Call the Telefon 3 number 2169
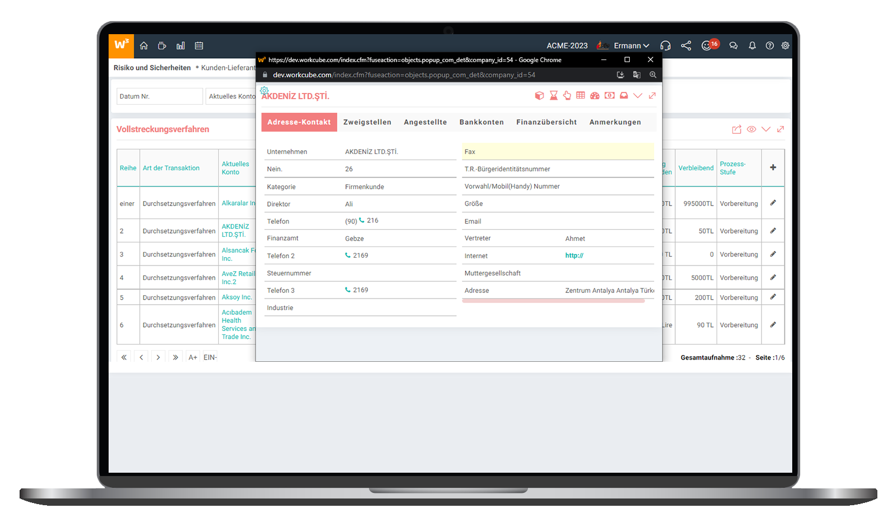This screenshot has width=893, height=522. click(357, 290)
